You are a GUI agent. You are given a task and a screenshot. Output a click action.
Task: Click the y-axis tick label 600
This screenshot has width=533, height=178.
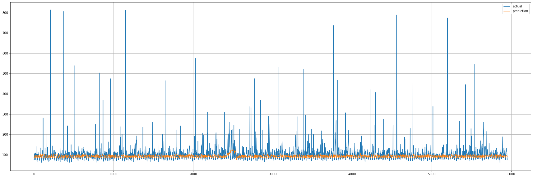[5, 53]
